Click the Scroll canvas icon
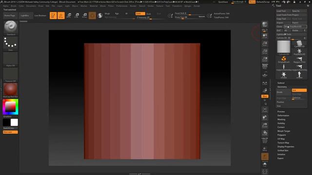The width and height of the screenshot is (312, 175). [265, 36]
